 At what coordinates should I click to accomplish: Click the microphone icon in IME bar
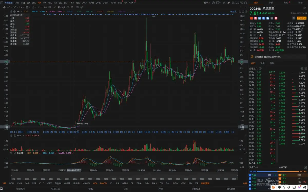click(x=289, y=187)
